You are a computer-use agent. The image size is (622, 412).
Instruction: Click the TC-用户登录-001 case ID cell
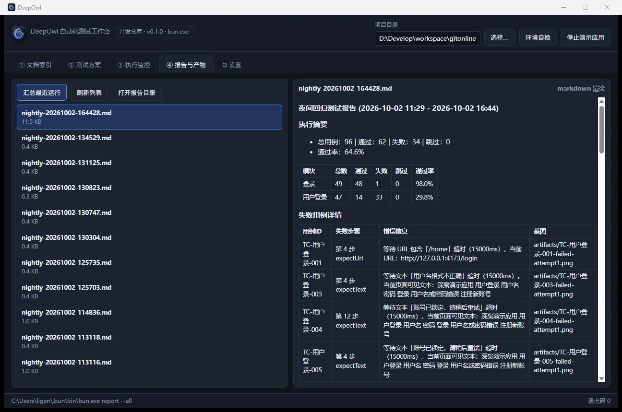(315, 254)
